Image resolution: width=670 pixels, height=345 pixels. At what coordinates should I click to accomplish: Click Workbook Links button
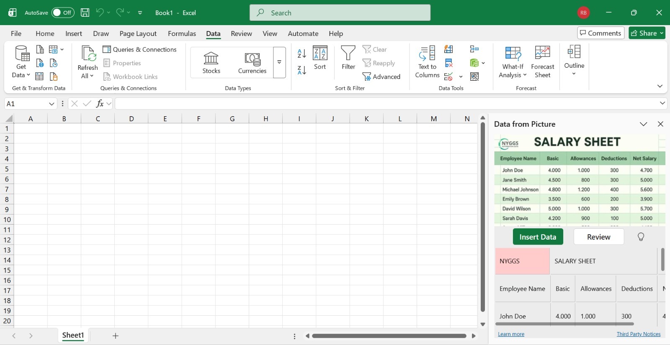point(131,77)
